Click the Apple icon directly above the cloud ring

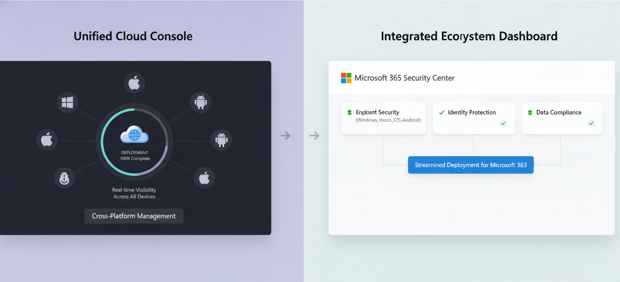134,83
